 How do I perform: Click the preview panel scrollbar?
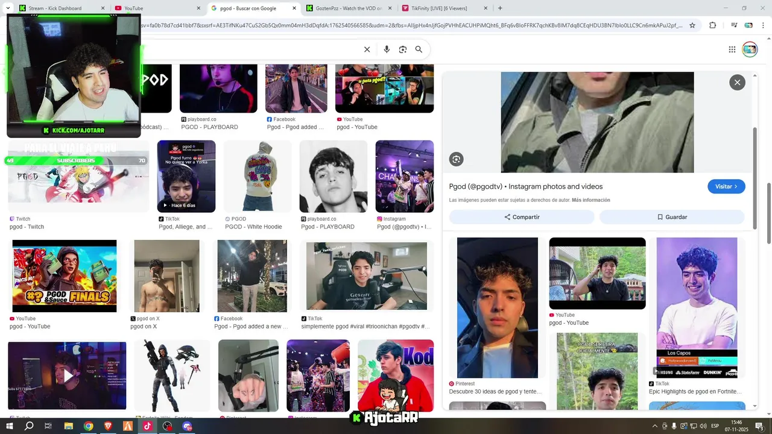click(755, 178)
